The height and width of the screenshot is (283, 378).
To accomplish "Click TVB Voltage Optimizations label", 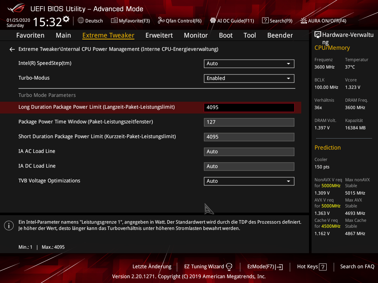I will 49,181.
